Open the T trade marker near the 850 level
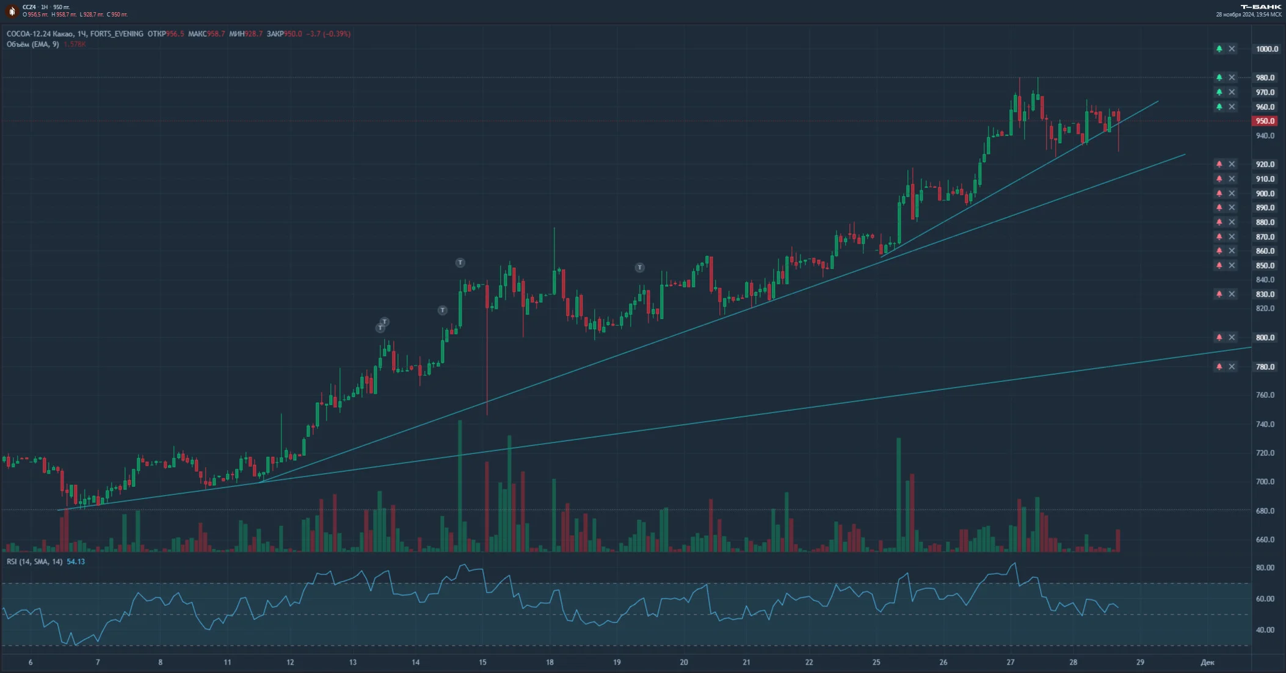The image size is (1286, 673). coord(460,263)
